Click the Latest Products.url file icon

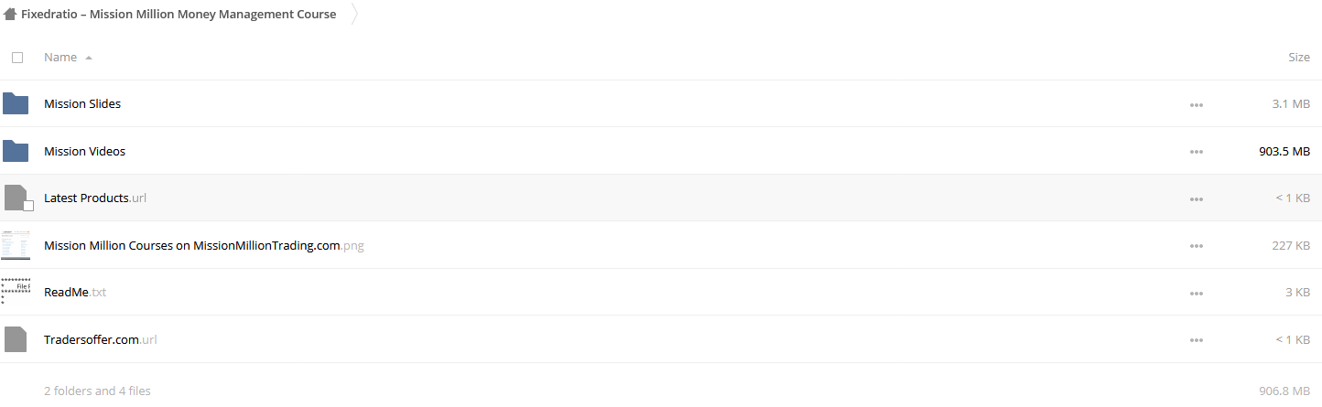pyautogui.click(x=16, y=198)
